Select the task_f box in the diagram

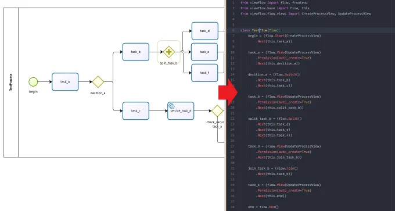pos(204,73)
